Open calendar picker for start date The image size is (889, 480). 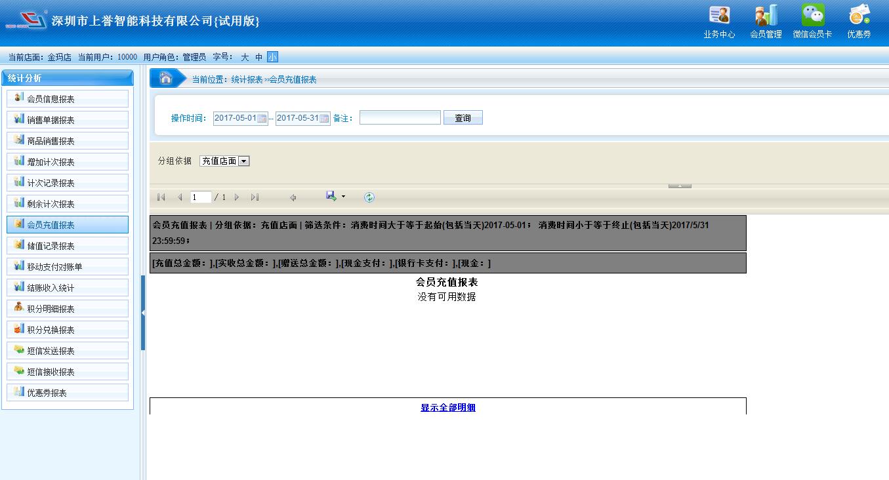(x=262, y=119)
